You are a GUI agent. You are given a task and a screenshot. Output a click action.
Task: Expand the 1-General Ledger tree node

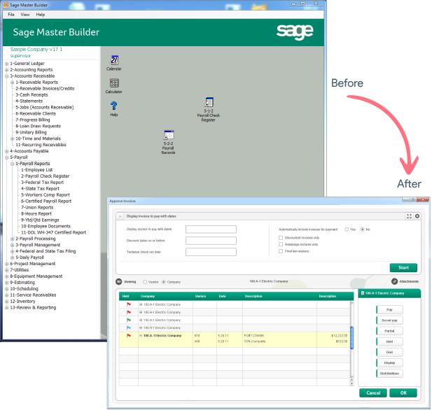pos(6,64)
